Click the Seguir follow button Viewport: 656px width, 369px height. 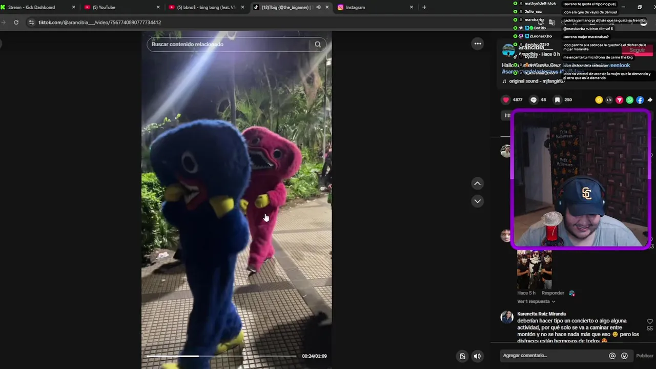click(x=637, y=50)
